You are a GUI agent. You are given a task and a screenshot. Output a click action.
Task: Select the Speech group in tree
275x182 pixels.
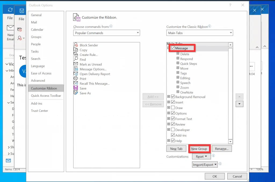coord(185,83)
